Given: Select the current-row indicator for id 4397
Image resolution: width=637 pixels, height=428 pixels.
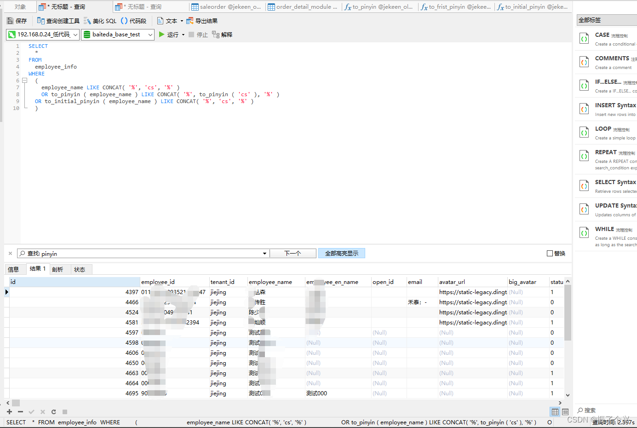Looking at the screenshot, I should point(7,292).
